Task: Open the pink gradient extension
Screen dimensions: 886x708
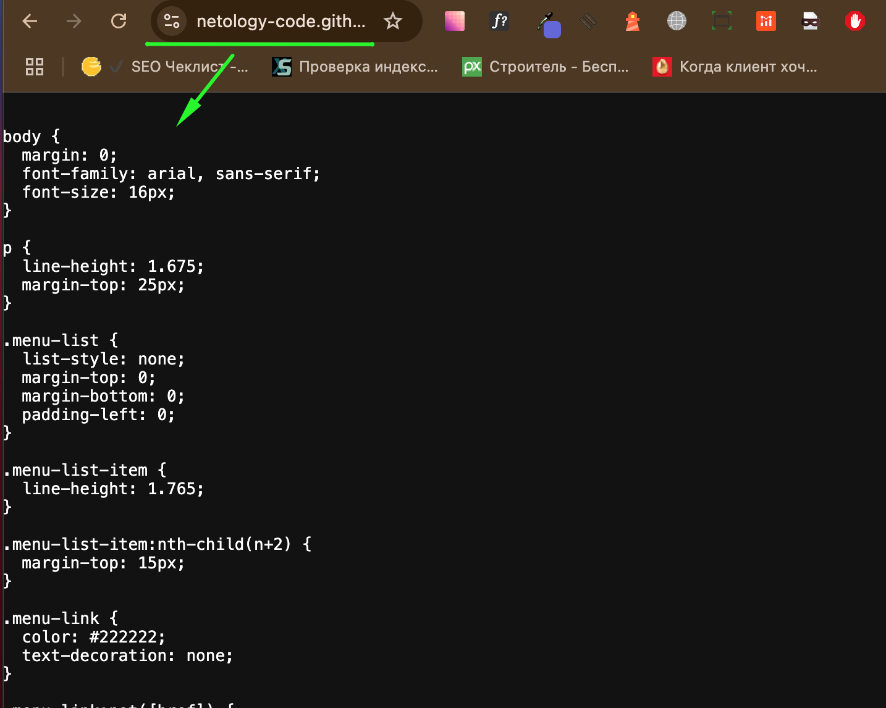Action: point(455,22)
